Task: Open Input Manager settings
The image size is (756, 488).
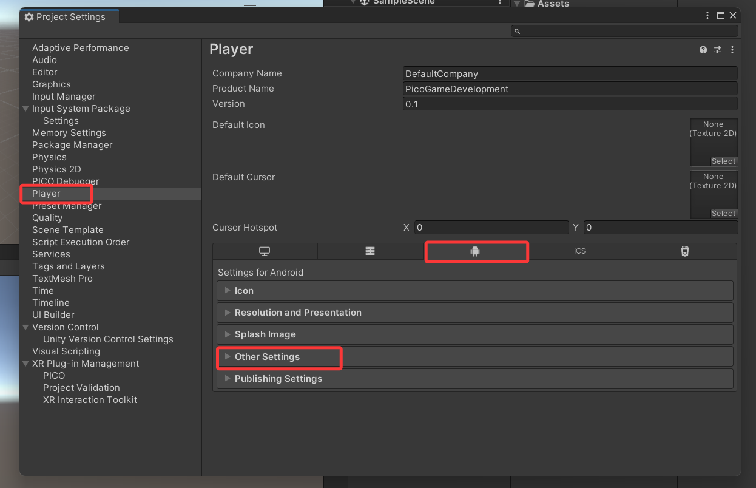Action: [x=64, y=97]
